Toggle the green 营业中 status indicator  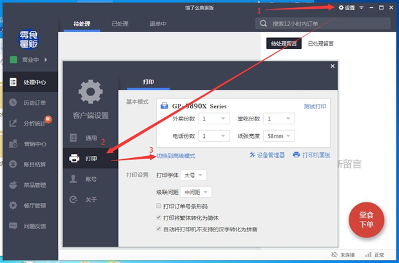pyautogui.click(x=14, y=60)
